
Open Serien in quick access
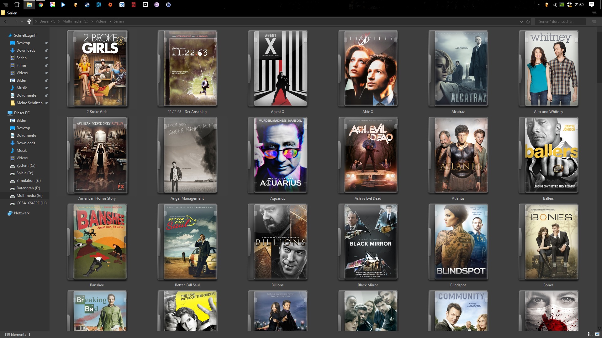pos(21,58)
